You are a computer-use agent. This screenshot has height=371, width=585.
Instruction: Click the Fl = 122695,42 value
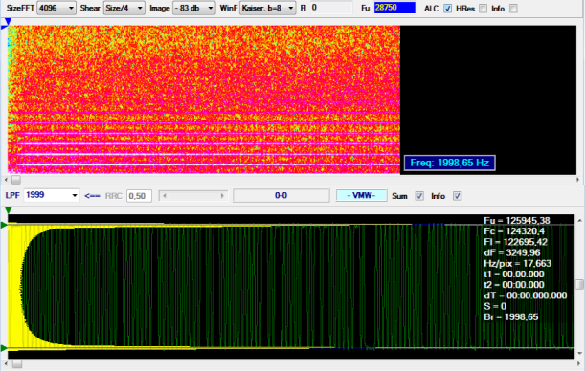pyautogui.click(x=516, y=242)
